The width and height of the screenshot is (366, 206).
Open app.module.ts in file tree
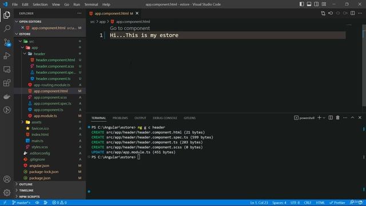[x=45, y=116]
